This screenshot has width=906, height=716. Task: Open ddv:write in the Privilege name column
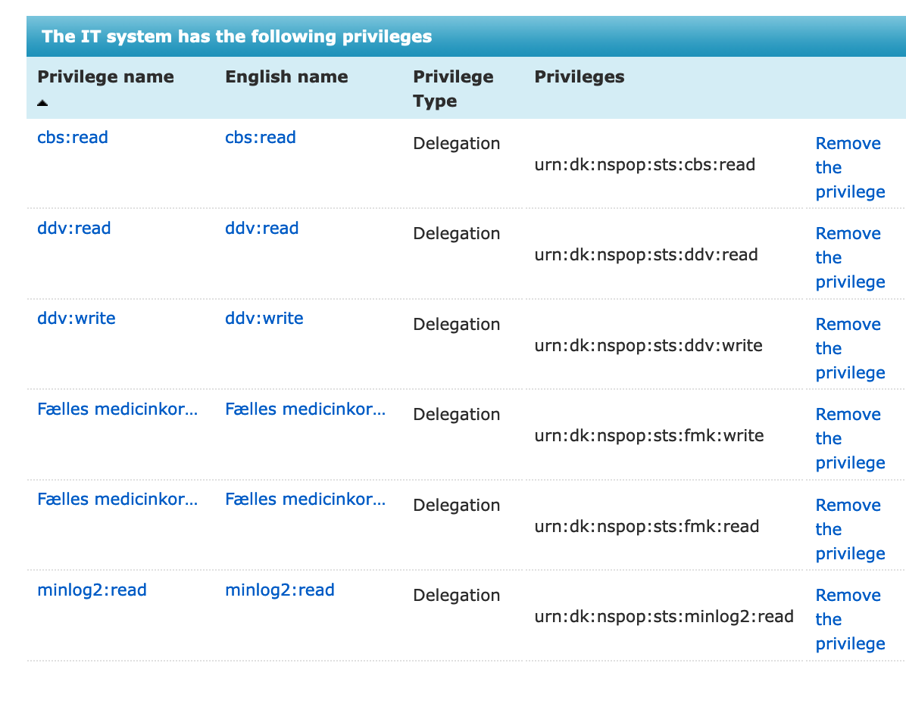(x=77, y=319)
